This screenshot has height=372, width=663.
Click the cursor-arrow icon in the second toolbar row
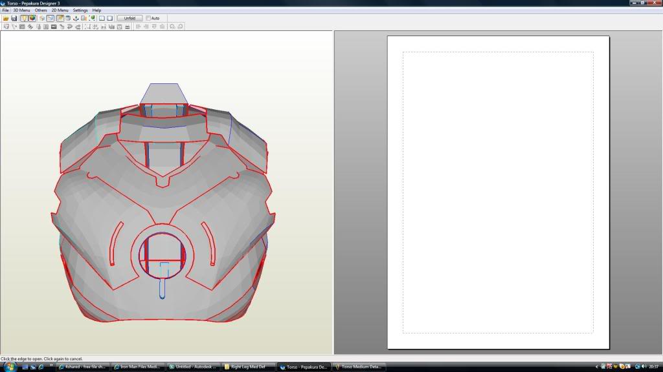(14, 26)
